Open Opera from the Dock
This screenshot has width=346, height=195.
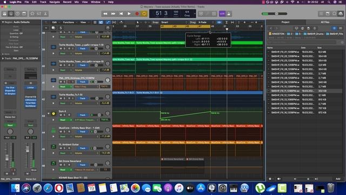click(x=59, y=188)
